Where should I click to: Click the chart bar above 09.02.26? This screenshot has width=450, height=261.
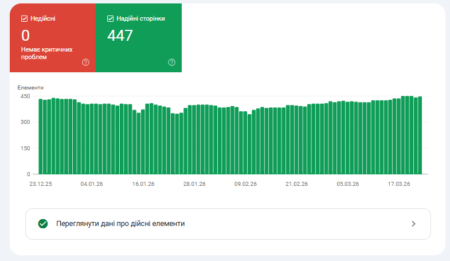[x=245, y=143]
